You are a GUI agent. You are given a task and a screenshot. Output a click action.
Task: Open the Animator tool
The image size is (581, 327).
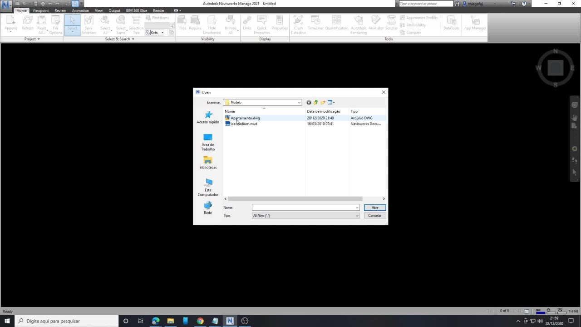click(x=376, y=23)
